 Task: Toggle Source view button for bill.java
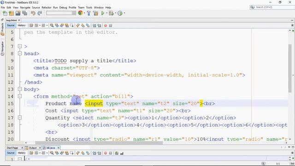11,153
